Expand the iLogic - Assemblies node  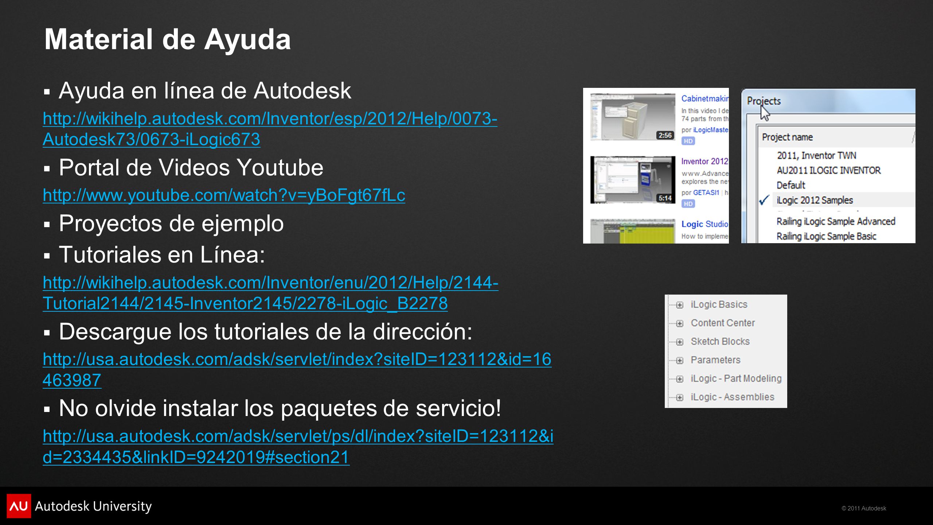[x=679, y=398]
